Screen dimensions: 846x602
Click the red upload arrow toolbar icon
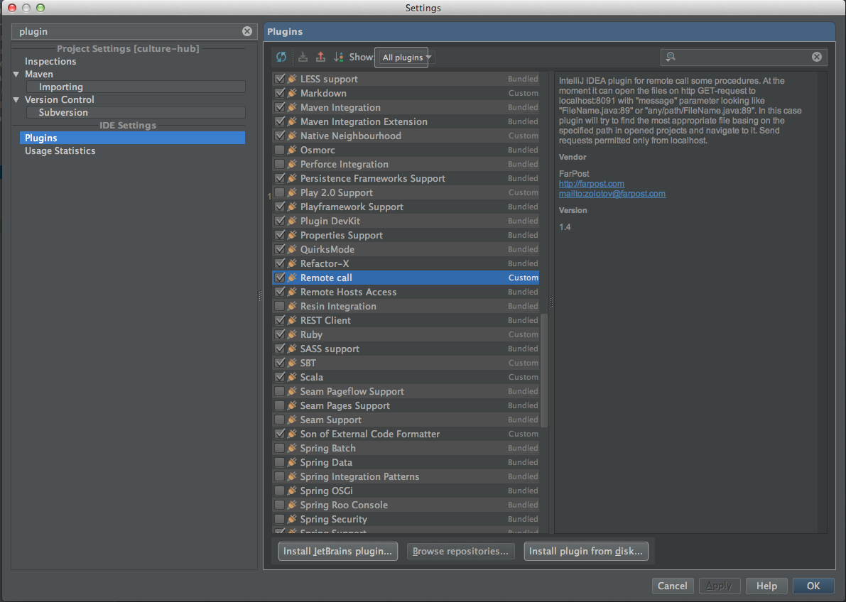tap(320, 58)
